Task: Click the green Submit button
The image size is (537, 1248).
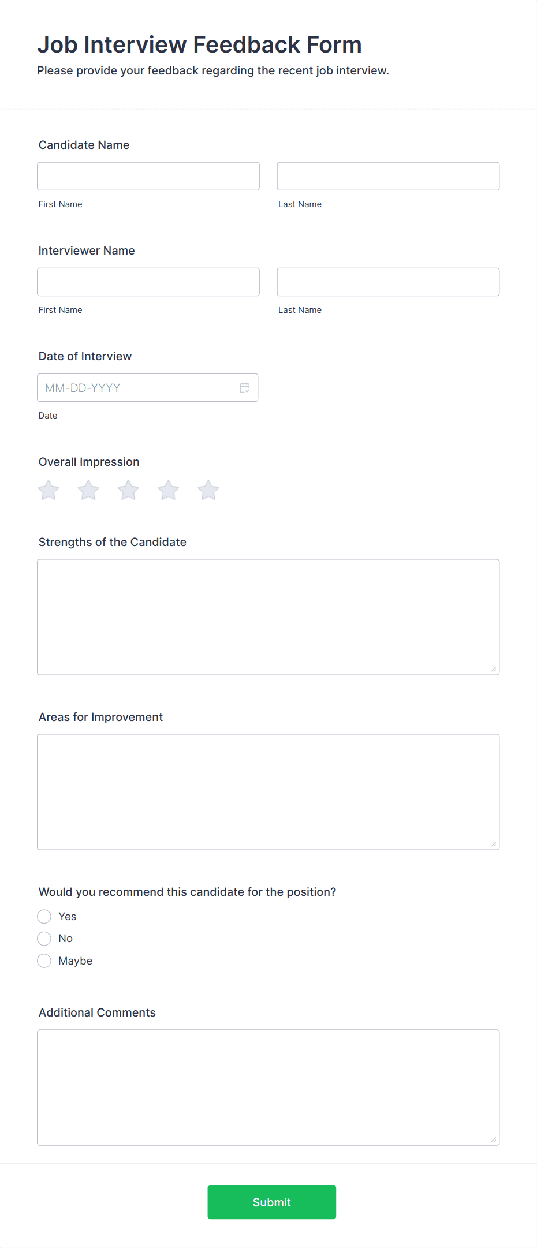Action: coord(272,1202)
